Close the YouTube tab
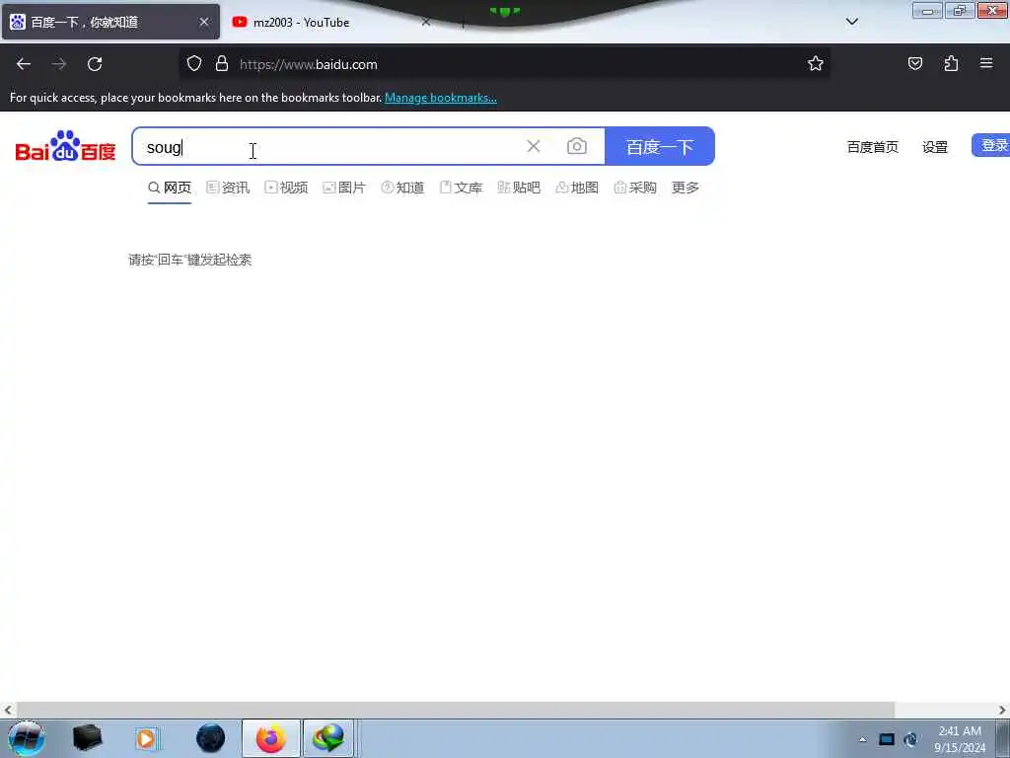Viewport: 1010px width, 758px height. [426, 22]
